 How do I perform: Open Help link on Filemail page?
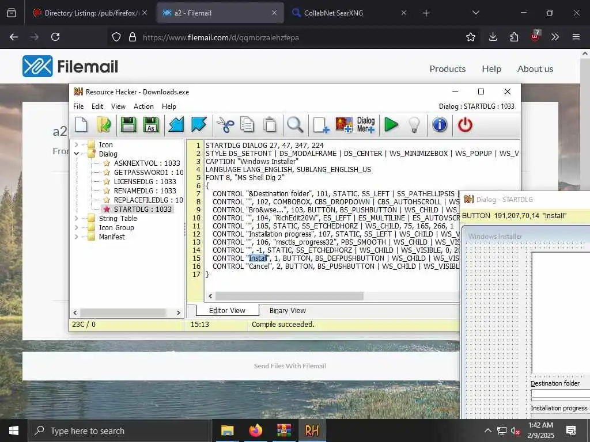pos(491,69)
